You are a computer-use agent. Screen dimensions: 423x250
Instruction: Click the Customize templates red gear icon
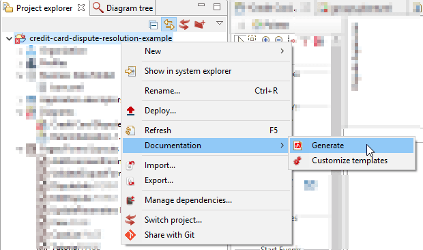coord(297,161)
